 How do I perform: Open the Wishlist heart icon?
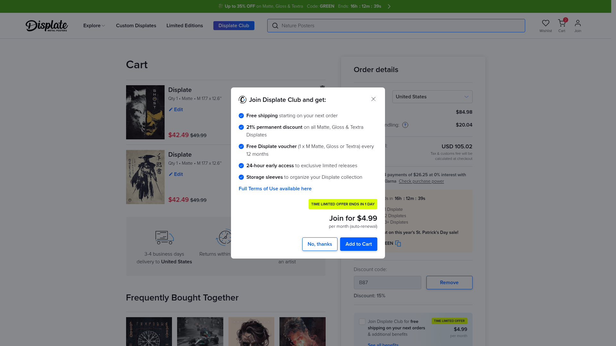[545, 23]
